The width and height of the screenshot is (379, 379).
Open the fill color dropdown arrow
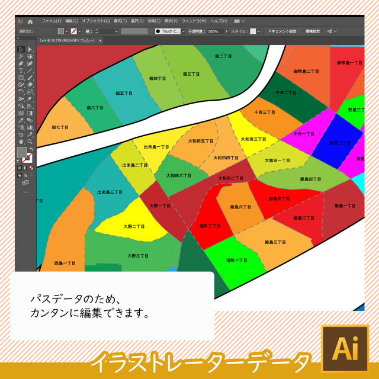66,31
